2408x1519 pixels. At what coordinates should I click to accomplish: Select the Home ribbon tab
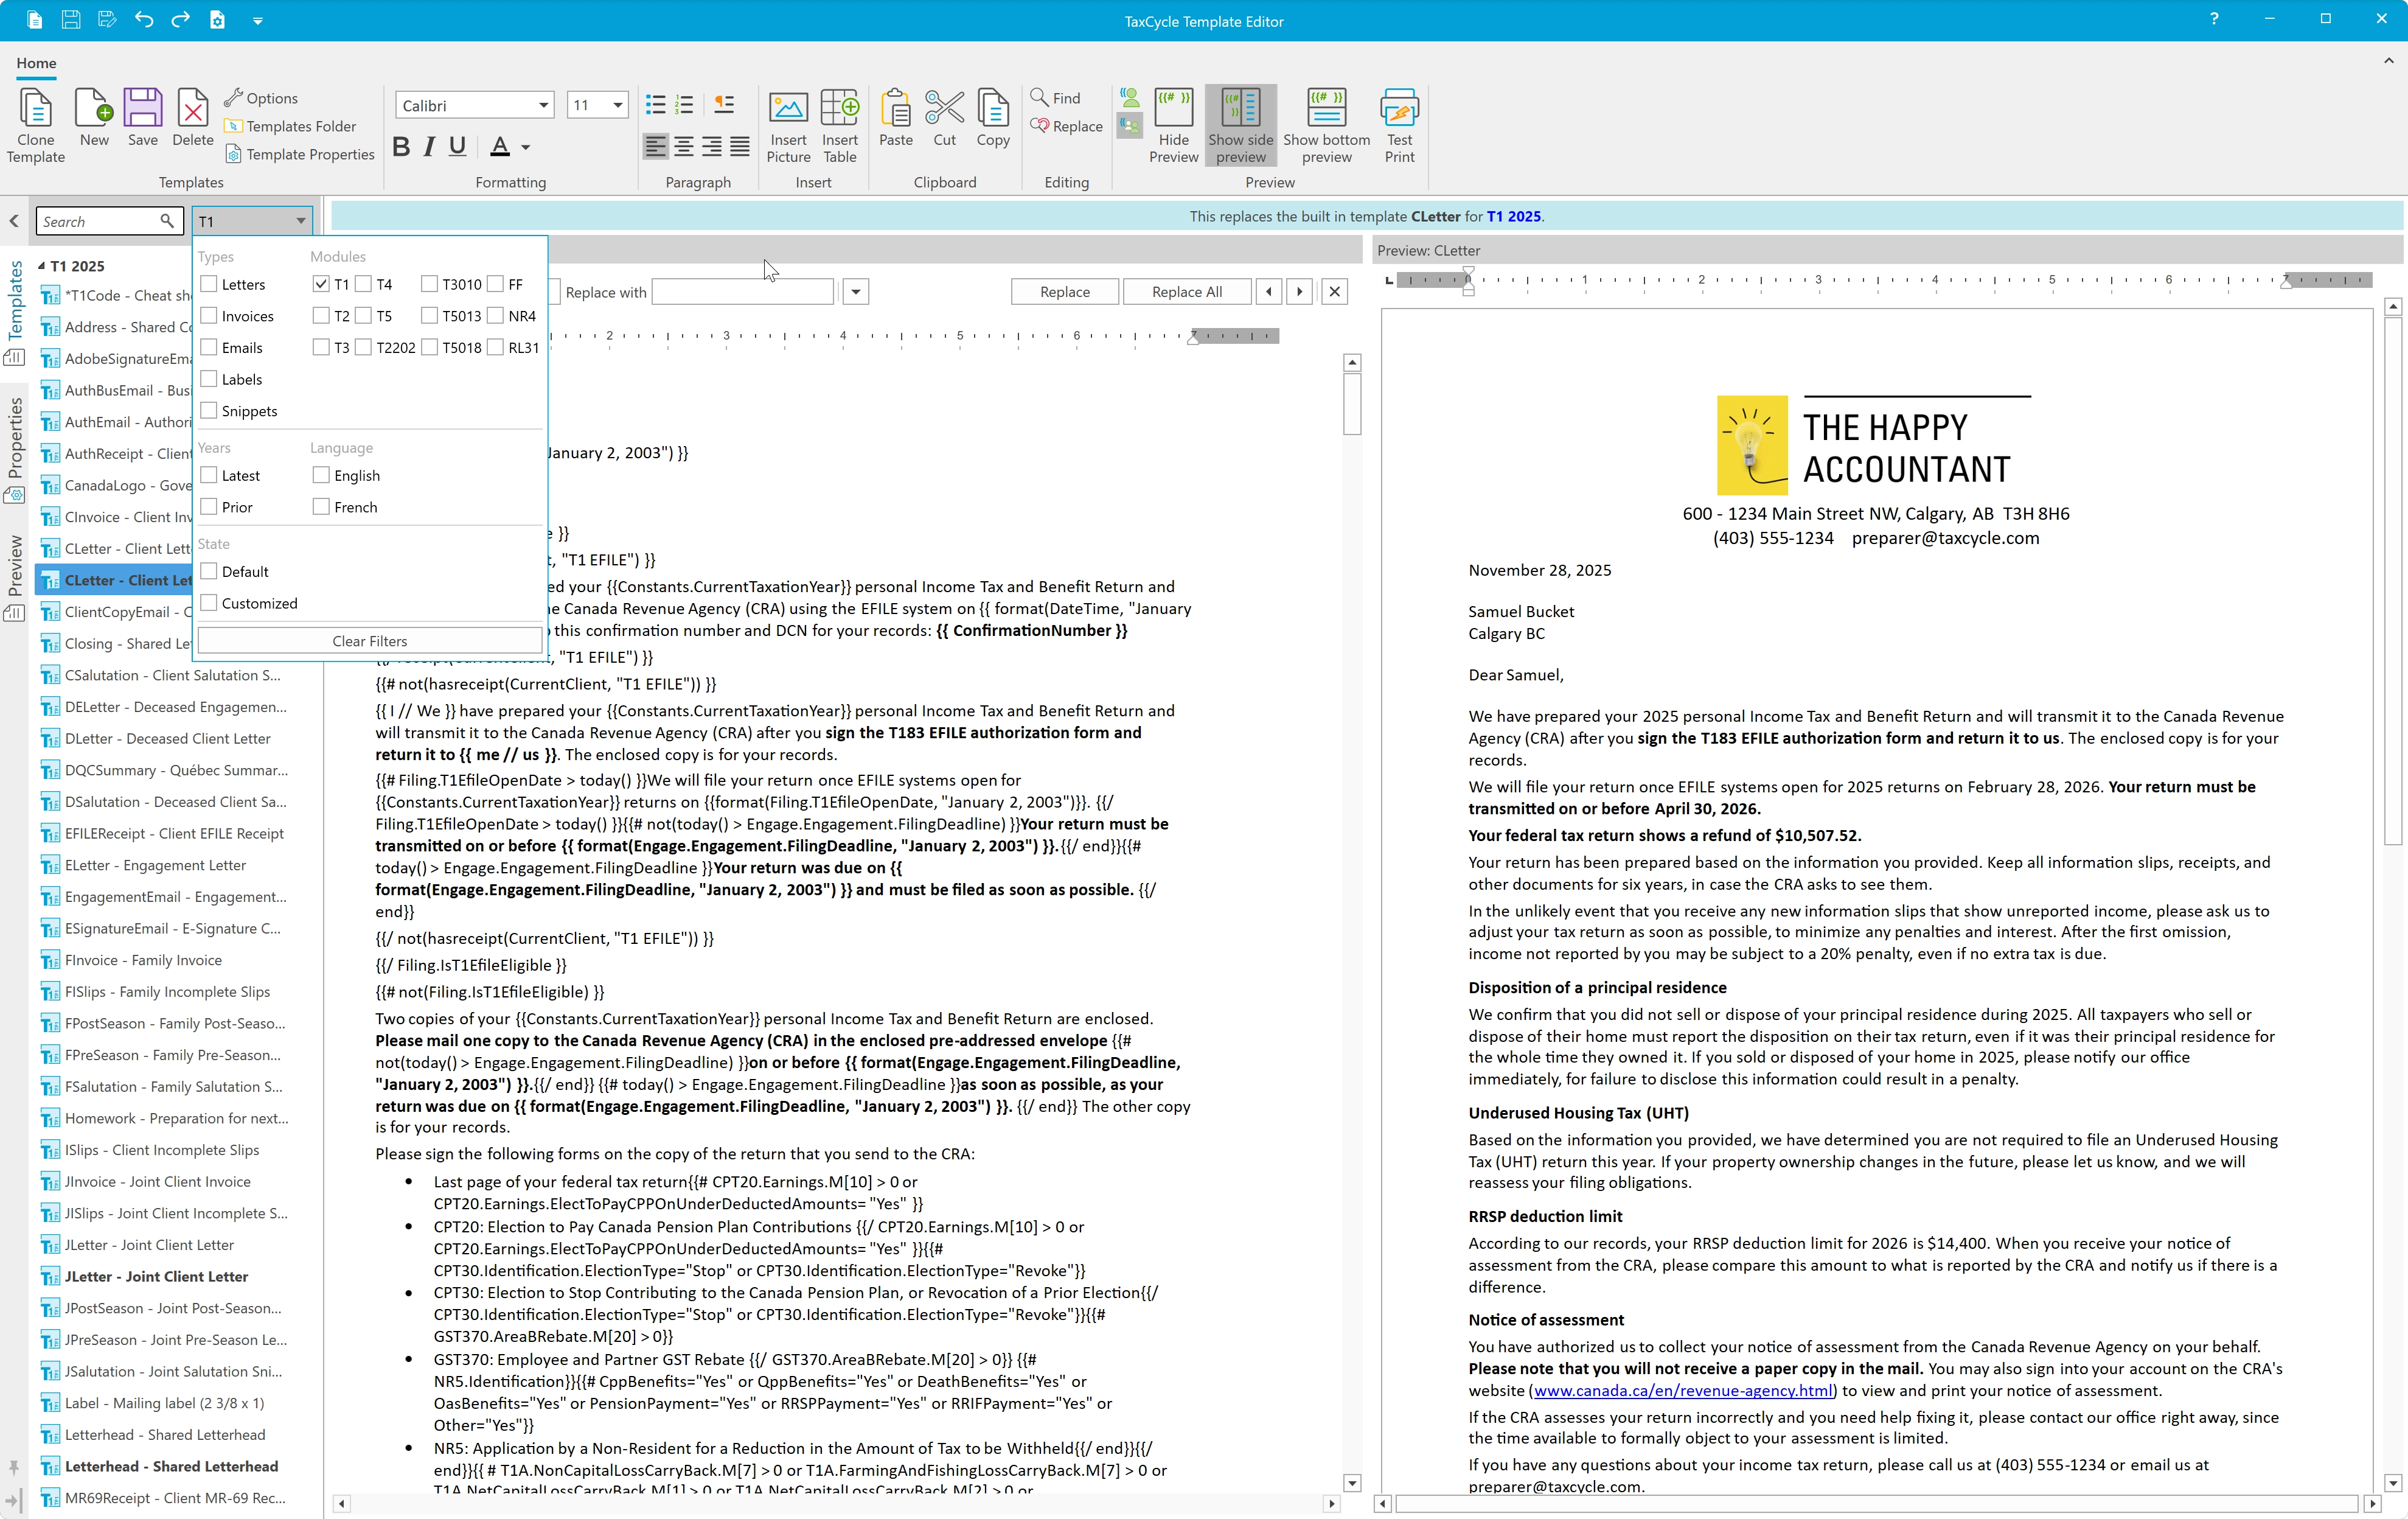pyautogui.click(x=36, y=63)
